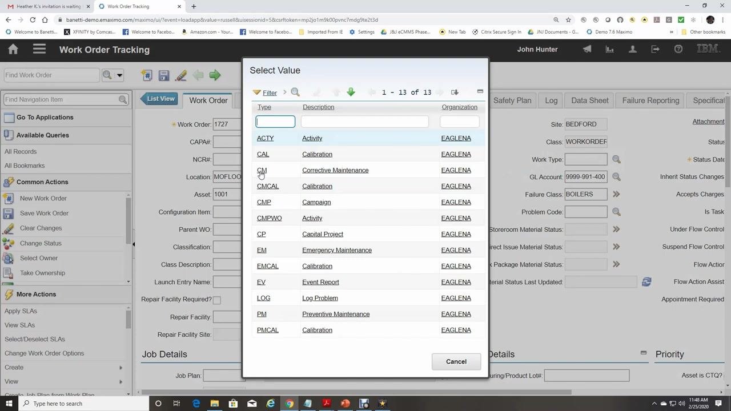Open File Explorer in the taskbar
This screenshot has height=411, width=731.
click(x=214, y=404)
